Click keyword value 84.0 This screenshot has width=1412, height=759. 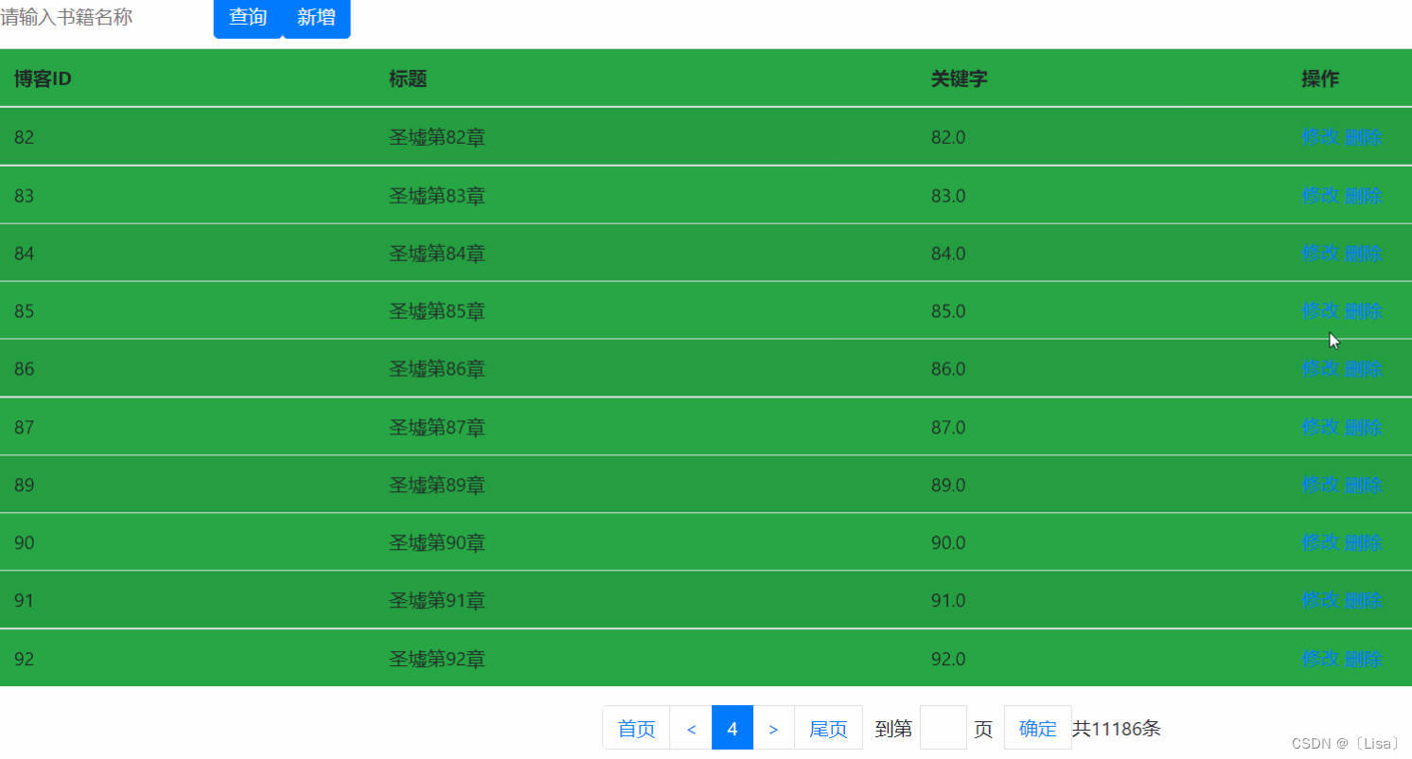(948, 254)
